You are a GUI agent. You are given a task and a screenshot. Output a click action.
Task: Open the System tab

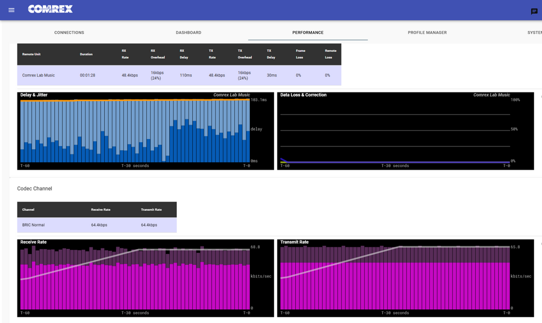point(534,33)
